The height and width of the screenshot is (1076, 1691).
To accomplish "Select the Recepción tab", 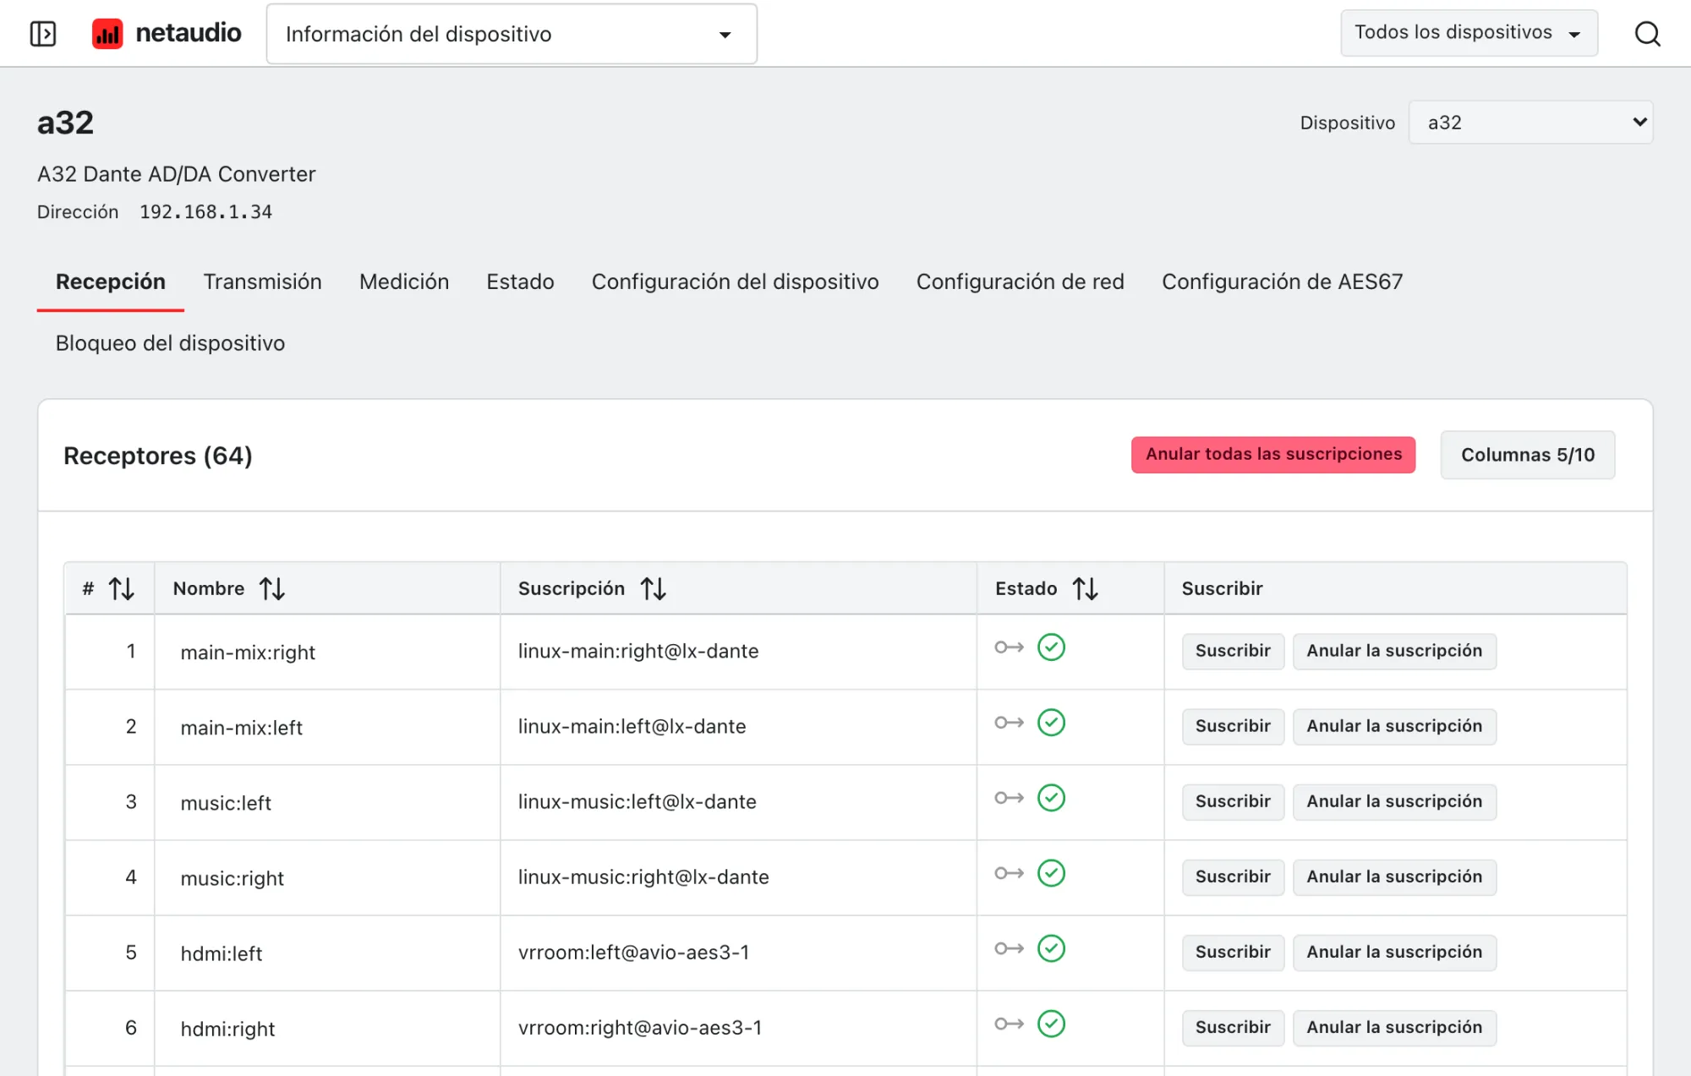I will pos(111,281).
